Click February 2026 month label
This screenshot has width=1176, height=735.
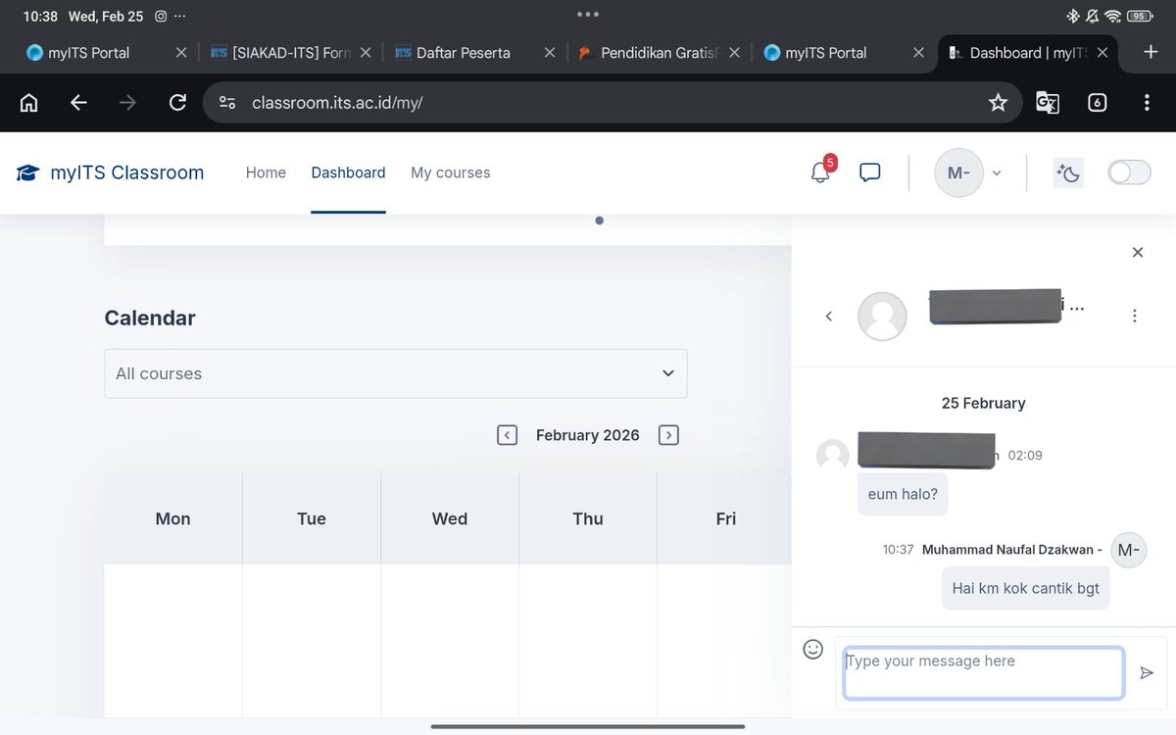587,435
